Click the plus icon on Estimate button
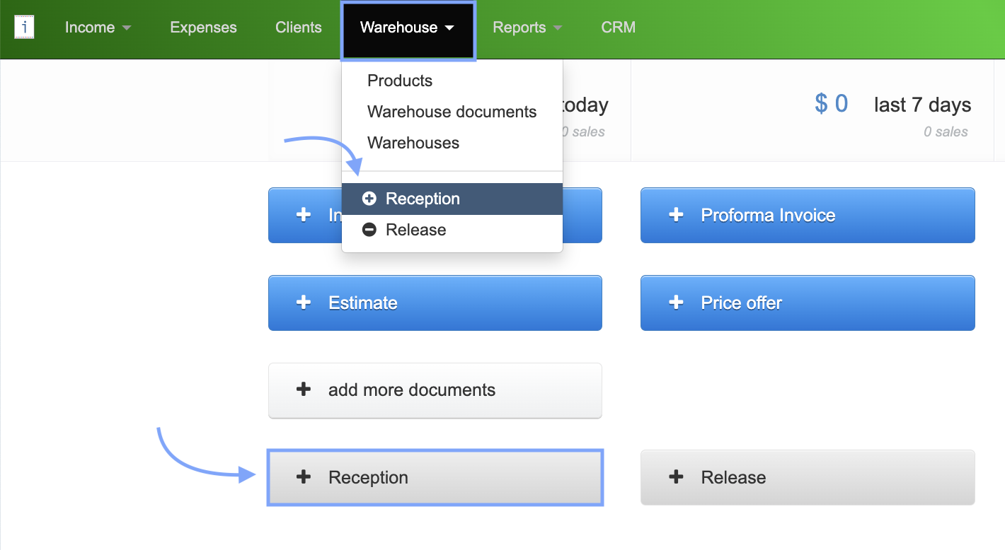The height and width of the screenshot is (550, 1005). coord(304,303)
